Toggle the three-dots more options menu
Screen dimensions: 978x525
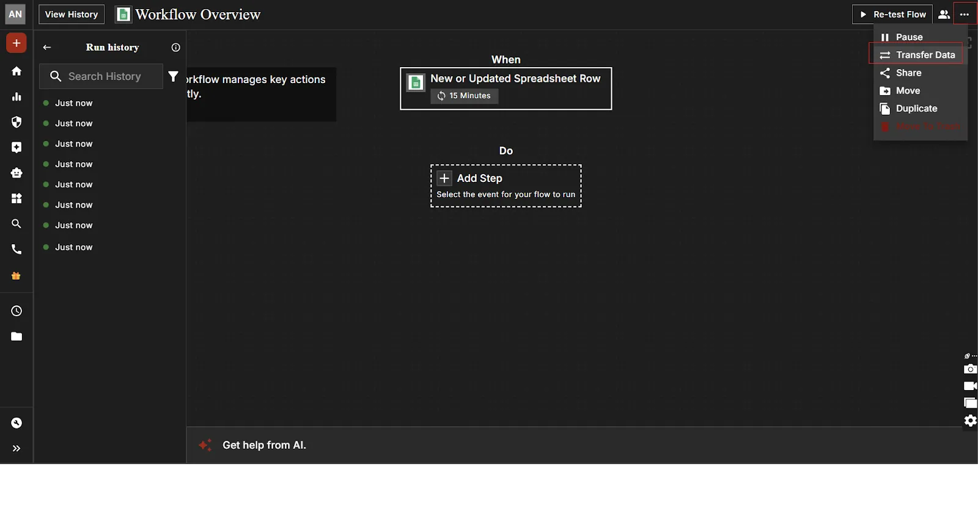click(x=965, y=15)
